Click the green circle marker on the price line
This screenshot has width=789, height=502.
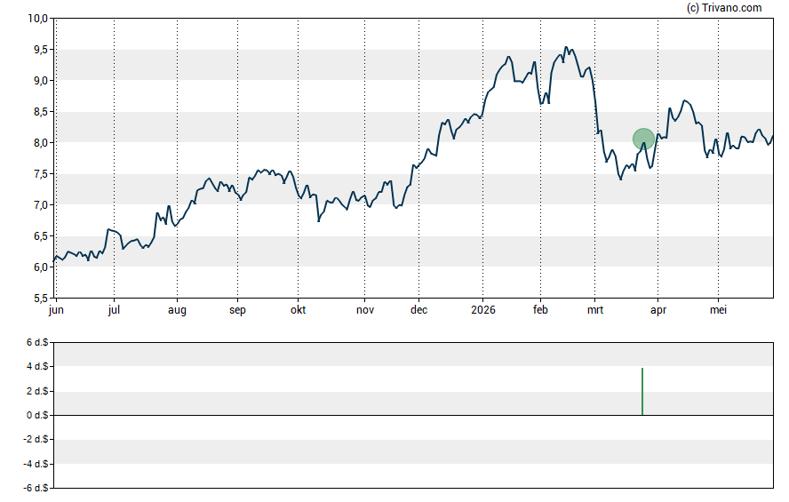(x=643, y=139)
